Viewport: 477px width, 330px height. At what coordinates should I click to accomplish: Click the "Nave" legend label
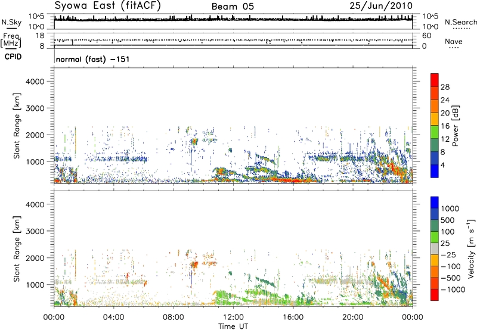pyautogui.click(x=454, y=42)
